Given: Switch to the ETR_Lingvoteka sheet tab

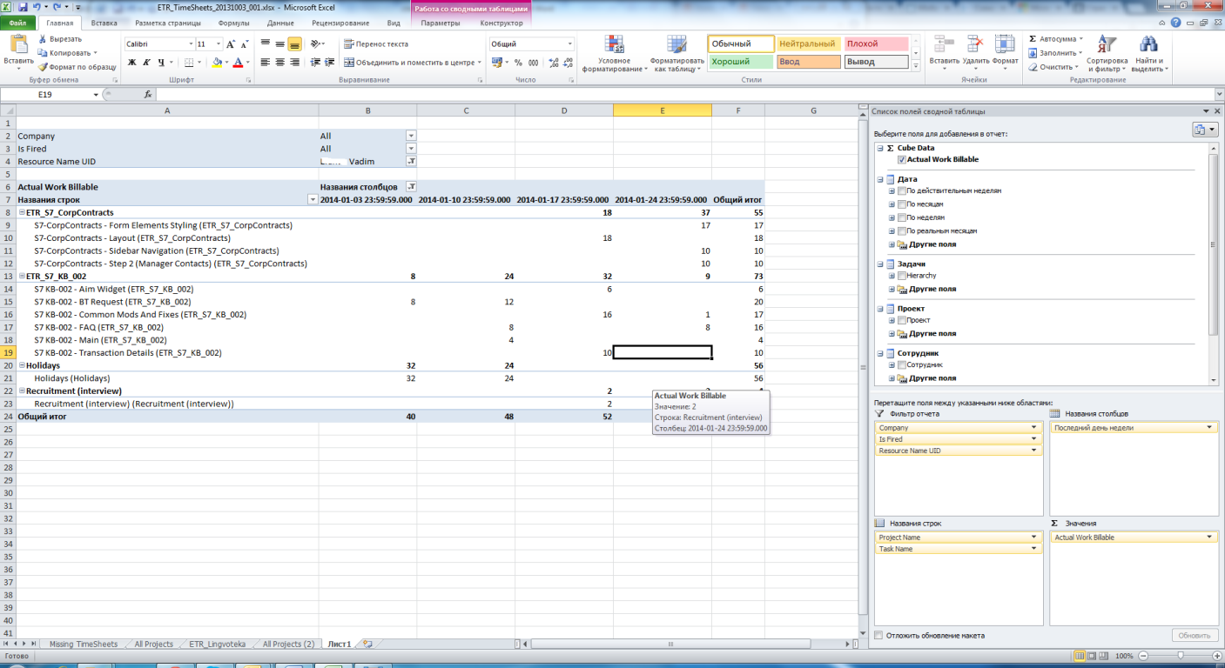Looking at the screenshot, I should pos(218,645).
